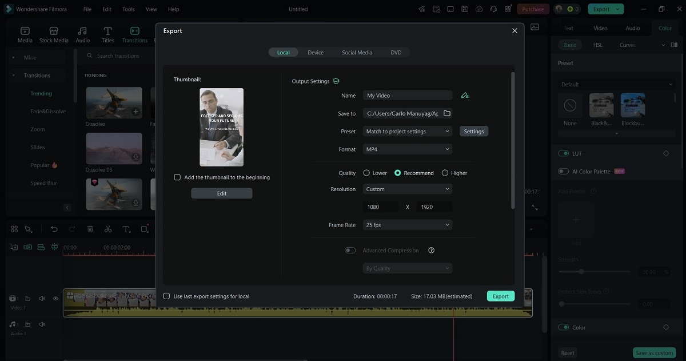Click the Name input field My Video
The width and height of the screenshot is (686, 361).
click(408, 96)
